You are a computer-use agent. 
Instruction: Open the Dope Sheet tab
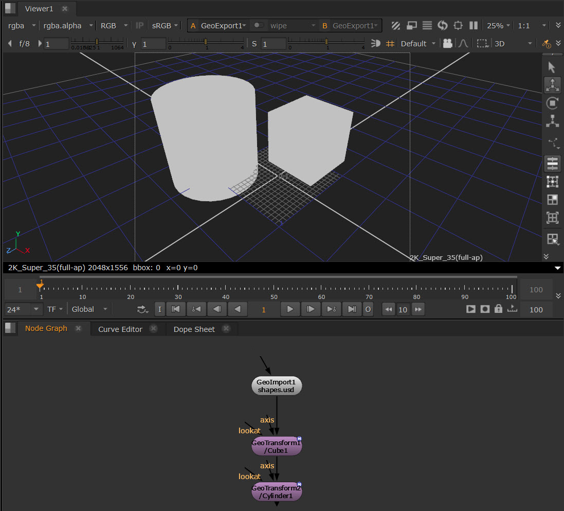194,329
